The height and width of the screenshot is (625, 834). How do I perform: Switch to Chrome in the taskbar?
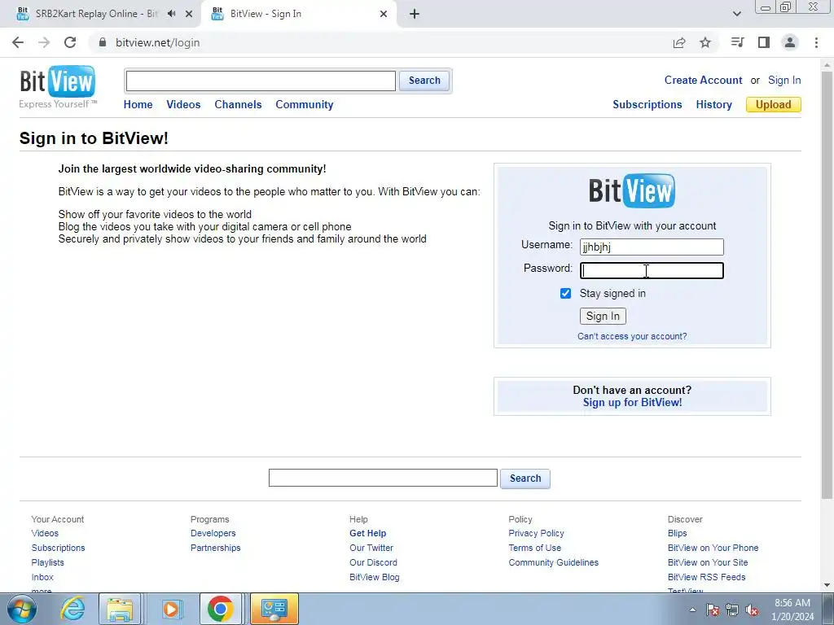coord(221,609)
